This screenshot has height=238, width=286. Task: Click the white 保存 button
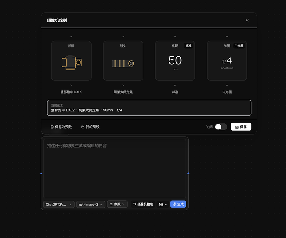[241, 127]
